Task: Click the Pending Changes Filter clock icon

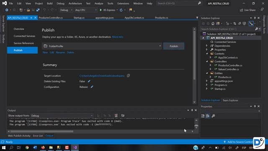Action: coord(227,23)
